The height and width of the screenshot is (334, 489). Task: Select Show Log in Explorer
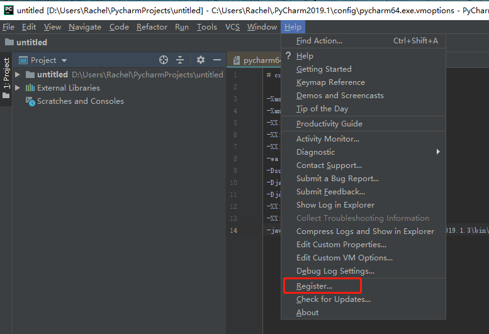pyautogui.click(x=363, y=205)
